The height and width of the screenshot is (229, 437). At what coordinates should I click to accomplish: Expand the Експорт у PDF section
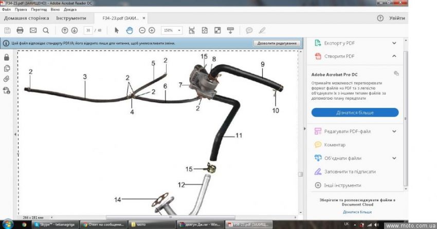point(394,43)
